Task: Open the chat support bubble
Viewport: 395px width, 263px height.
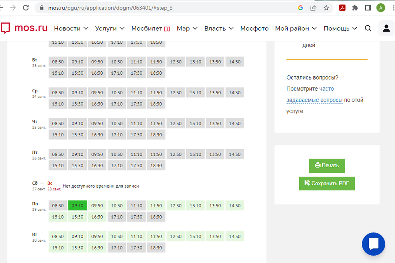Action: pos(373,244)
